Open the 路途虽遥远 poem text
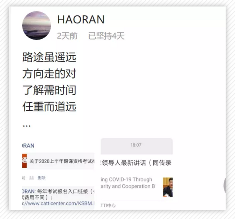The width and height of the screenshot is (235, 219). click(x=49, y=57)
